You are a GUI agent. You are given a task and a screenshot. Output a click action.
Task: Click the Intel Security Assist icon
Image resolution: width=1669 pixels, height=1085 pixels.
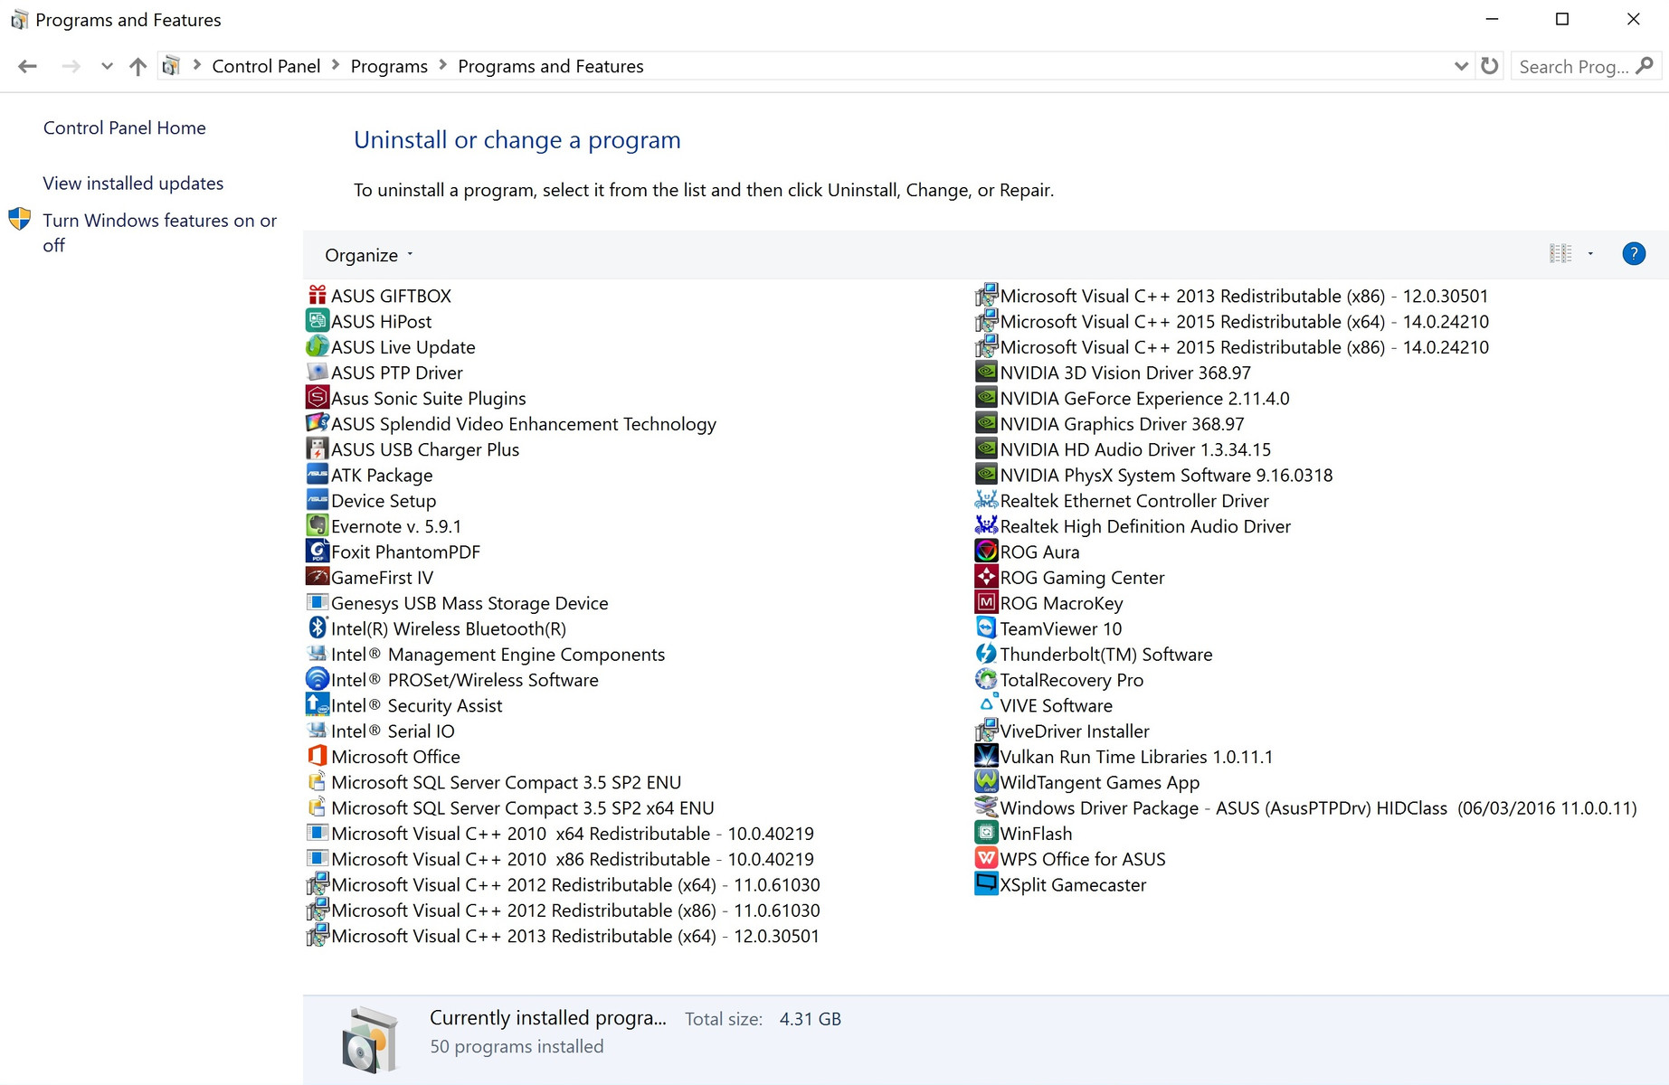pos(317,705)
